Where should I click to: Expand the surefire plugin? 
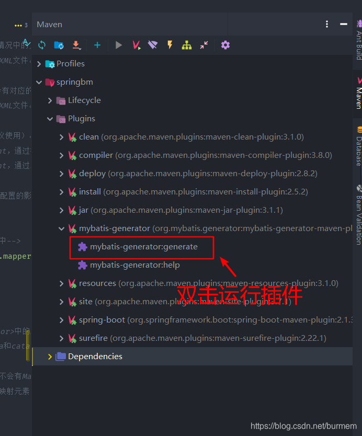(x=62, y=338)
